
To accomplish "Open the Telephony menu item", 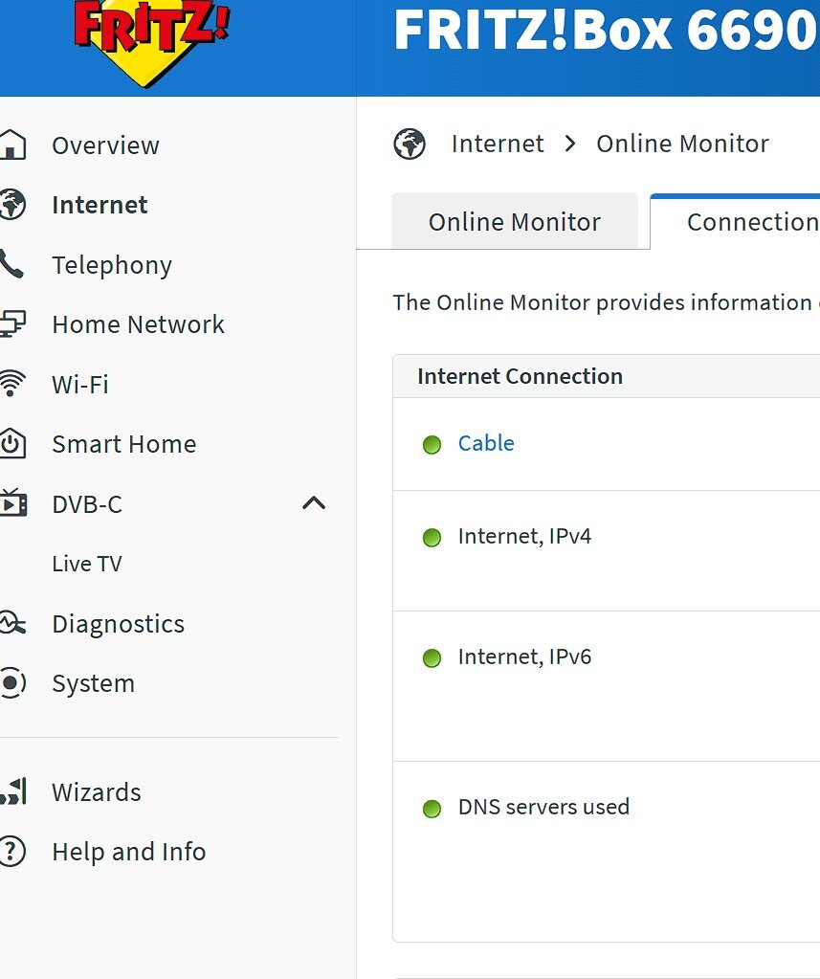I will [112, 265].
